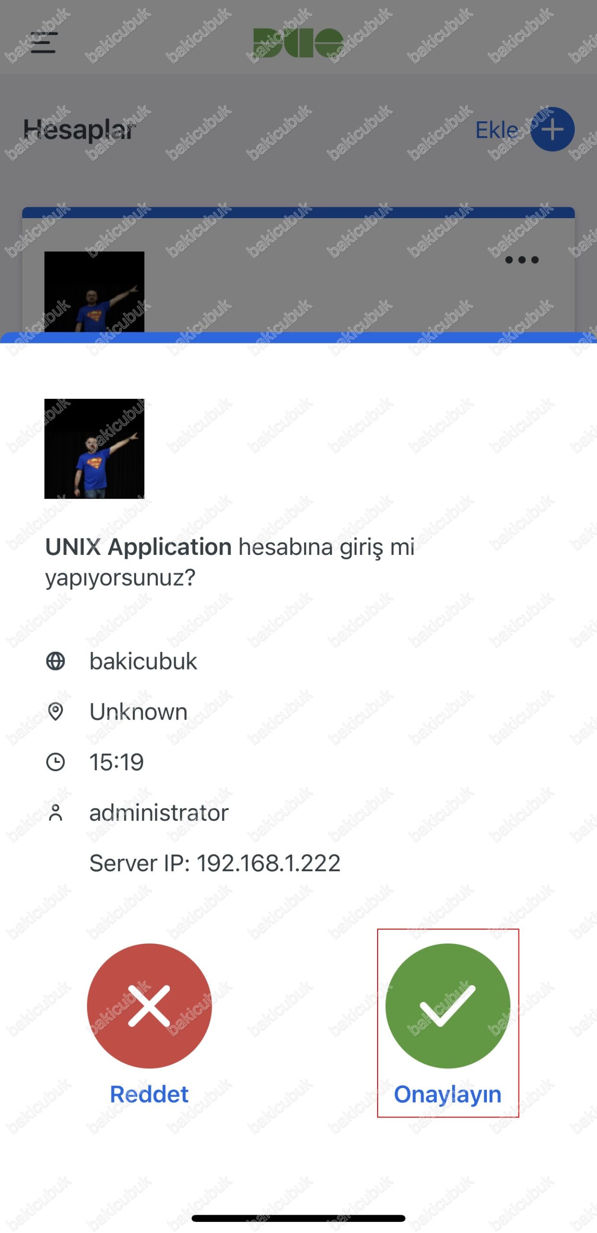Viewport: 597px width, 1233px height.
Task: Tap the Duo logo in header
Action: tap(298, 42)
